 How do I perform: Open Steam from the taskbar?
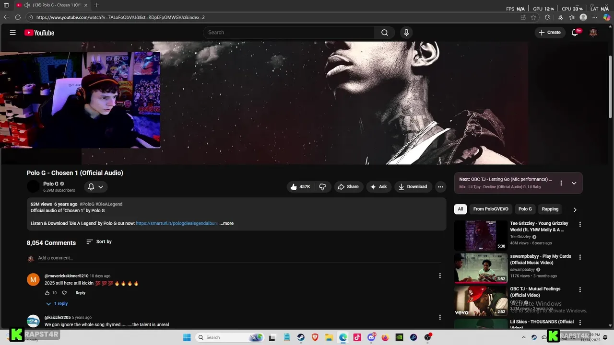click(x=300, y=337)
